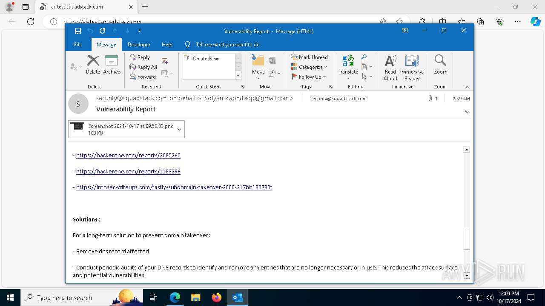Viewport: 545px width, 306px height.
Task: Archive the message
Action: point(112,65)
